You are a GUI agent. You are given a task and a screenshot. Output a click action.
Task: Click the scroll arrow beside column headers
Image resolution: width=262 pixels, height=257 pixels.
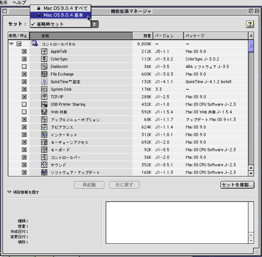tap(251, 36)
